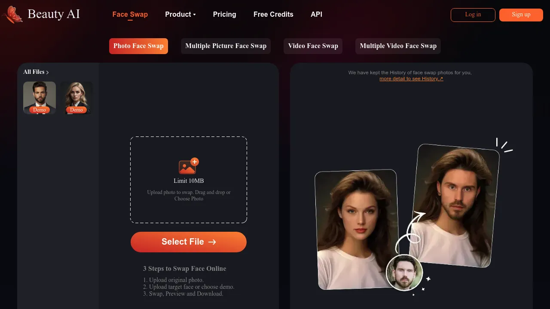This screenshot has height=309, width=550.
Task: Open the API menu item
Action: click(x=316, y=15)
